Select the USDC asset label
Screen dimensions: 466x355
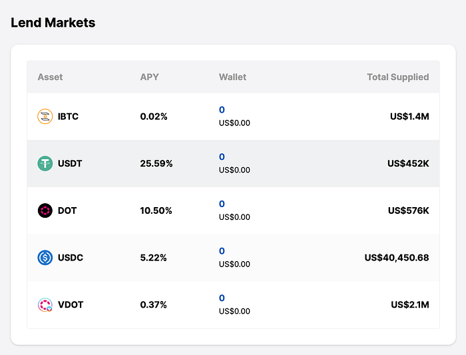71,258
